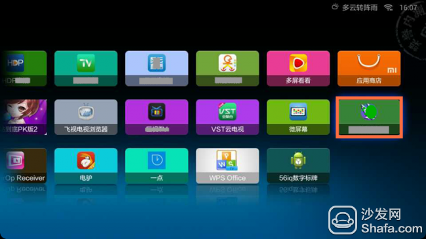
Task: Open the 一点 clock app
Action: [x=157, y=166]
